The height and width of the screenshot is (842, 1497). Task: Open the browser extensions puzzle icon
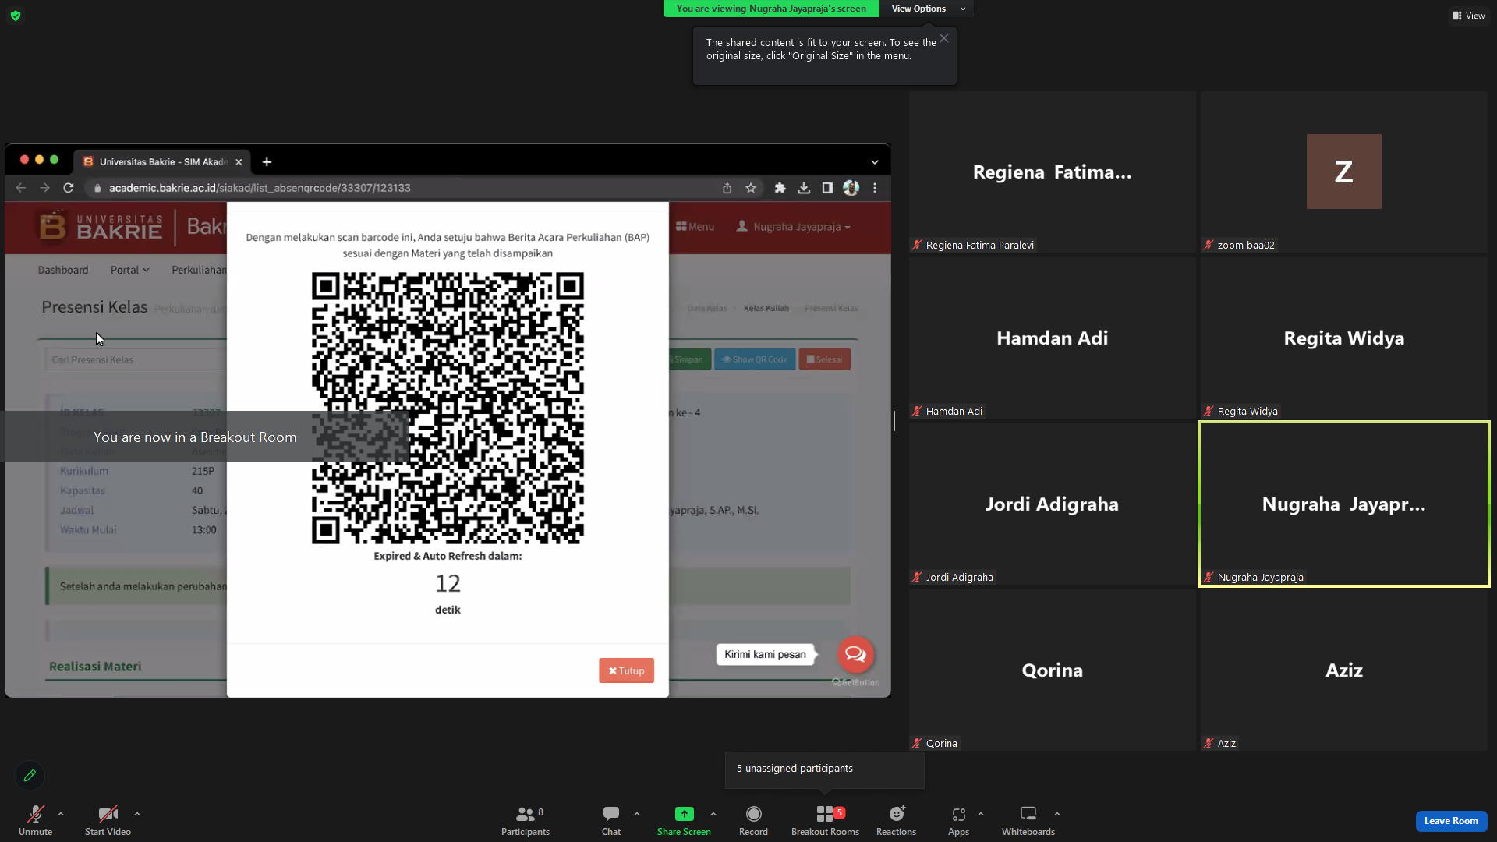(x=780, y=188)
